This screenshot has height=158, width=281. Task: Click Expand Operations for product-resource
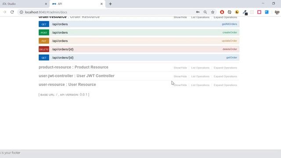[x=225, y=68]
